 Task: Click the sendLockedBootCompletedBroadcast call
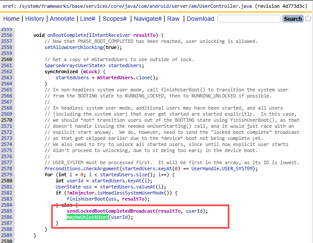111,211
